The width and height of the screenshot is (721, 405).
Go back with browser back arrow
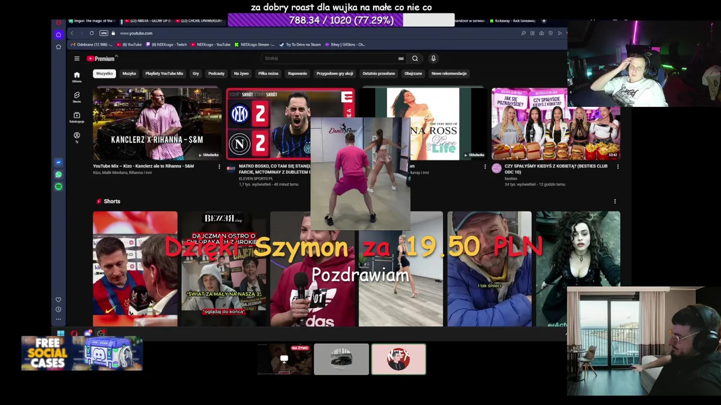[72, 33]
